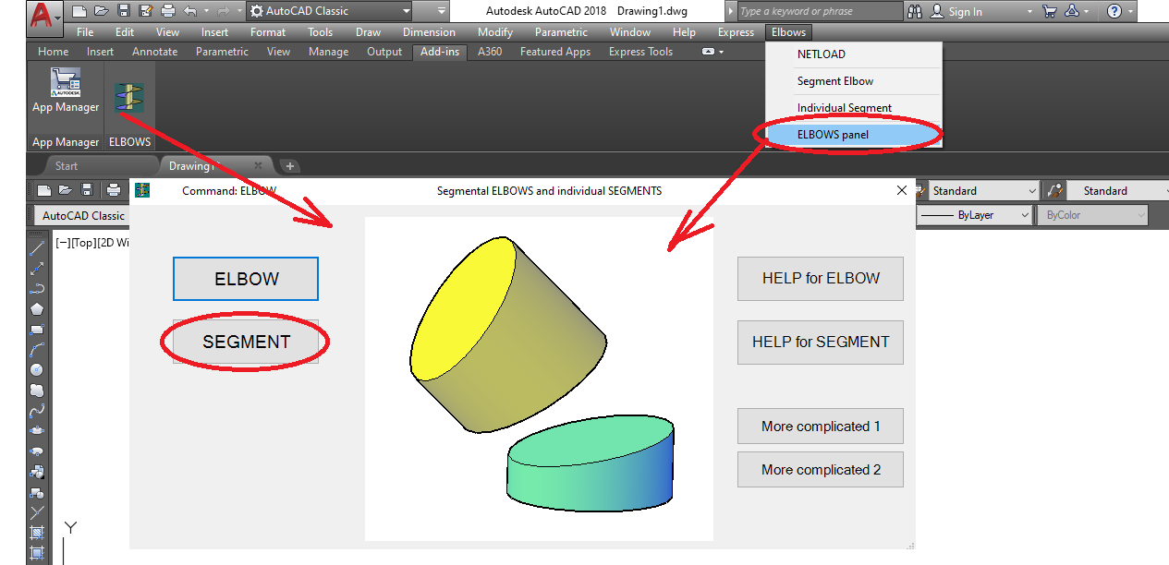Expand the Customize Quick Access Toolbar arrow
This screenshot has height=565, width=1169.
pos(442,11)
